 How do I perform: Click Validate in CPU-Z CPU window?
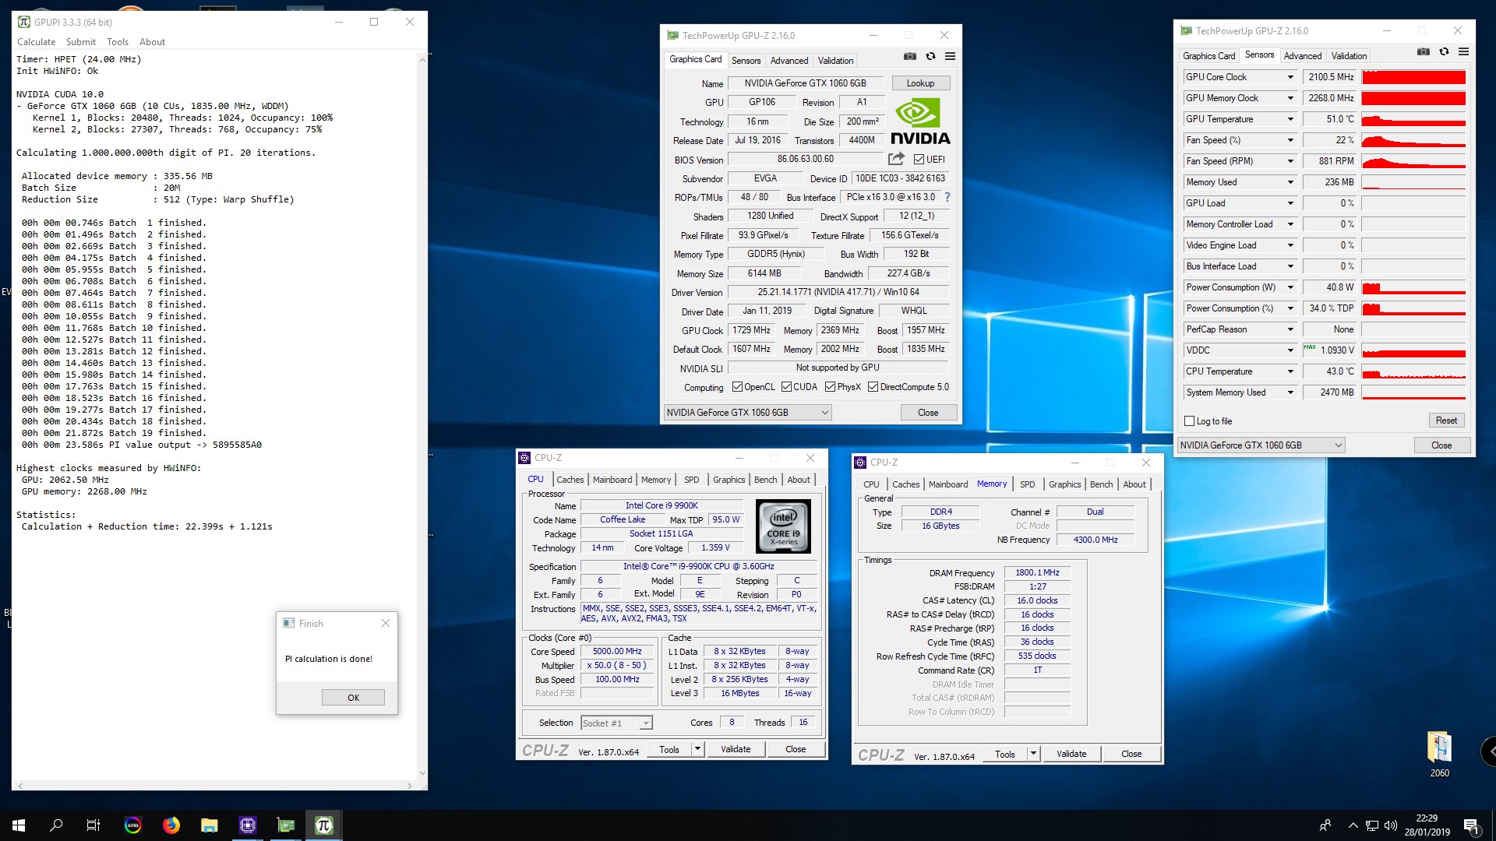point(736,749)
